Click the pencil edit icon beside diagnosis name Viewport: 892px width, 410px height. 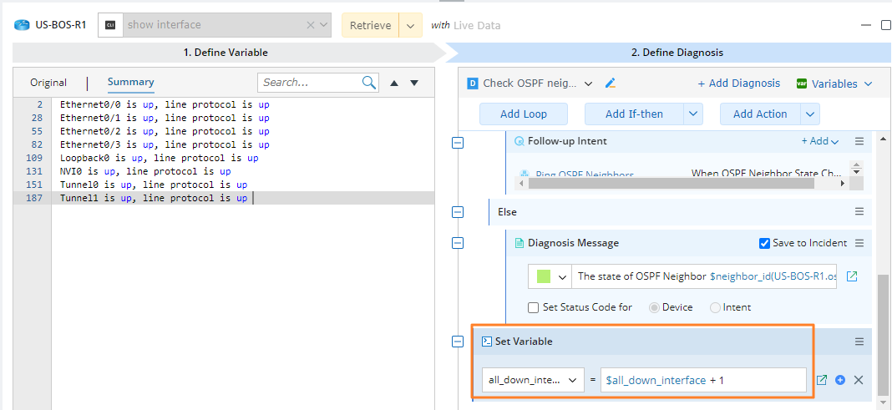(611, 84)
